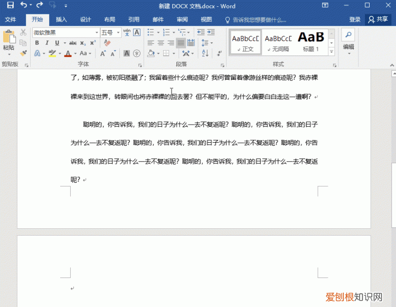396x307 pixels.
Task: Expand multilevel list dropdown
Action: (188, 32)
